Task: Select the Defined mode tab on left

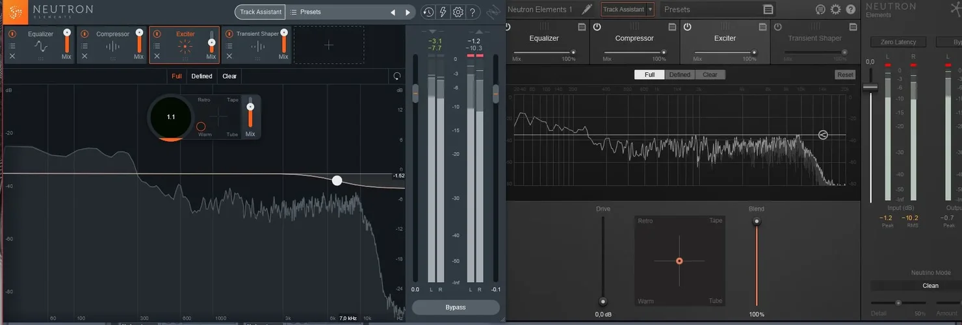Action: 201,76
